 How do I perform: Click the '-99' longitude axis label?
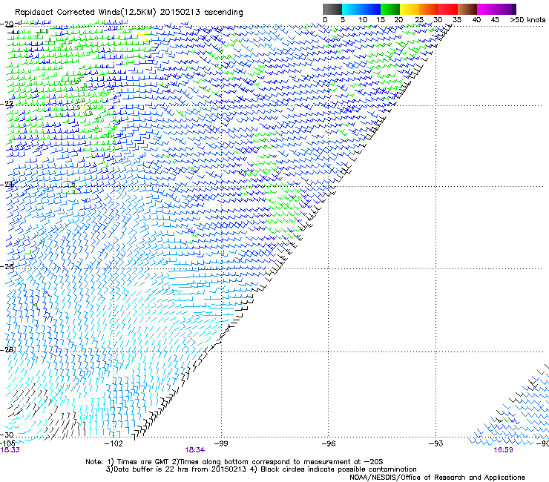tap(221, 443)
